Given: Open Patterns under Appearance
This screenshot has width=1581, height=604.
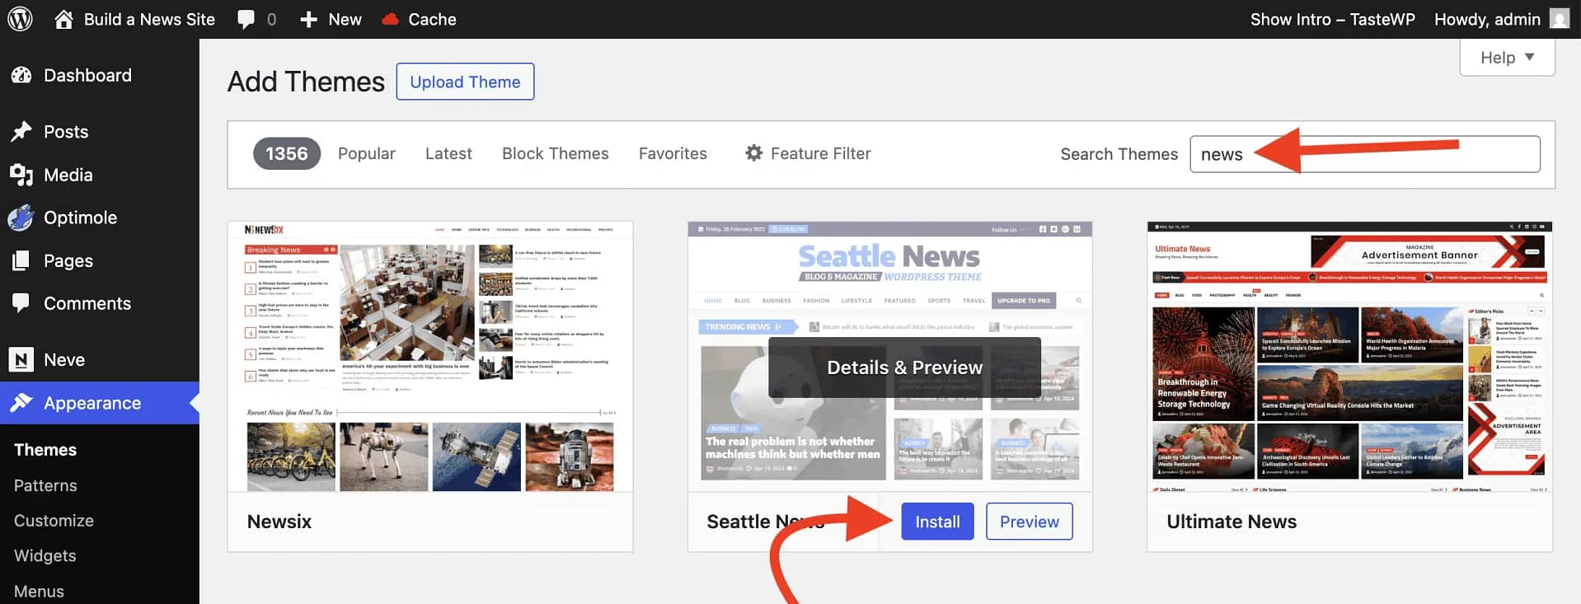Looking at the screenshot, I should [45, 485].
